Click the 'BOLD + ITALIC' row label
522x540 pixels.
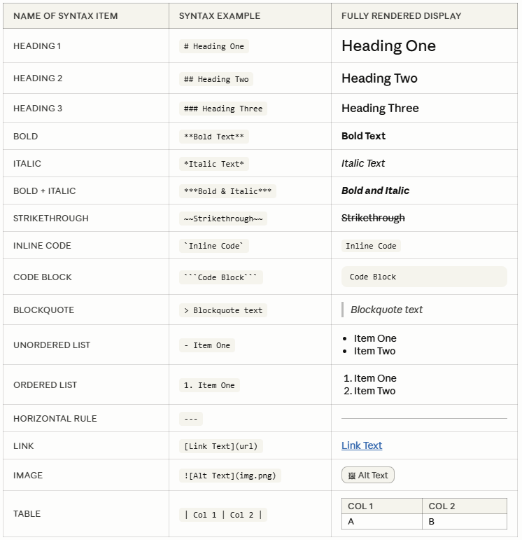[44, 191]
